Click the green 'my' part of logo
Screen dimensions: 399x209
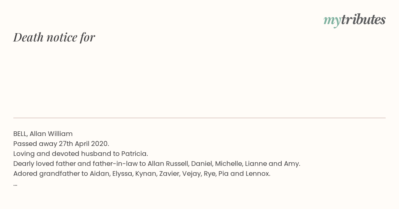point(332,21)
